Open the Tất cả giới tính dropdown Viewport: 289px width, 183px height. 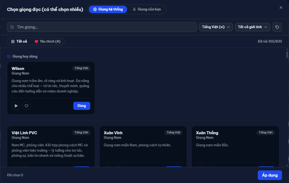click(x=253, y=27)
